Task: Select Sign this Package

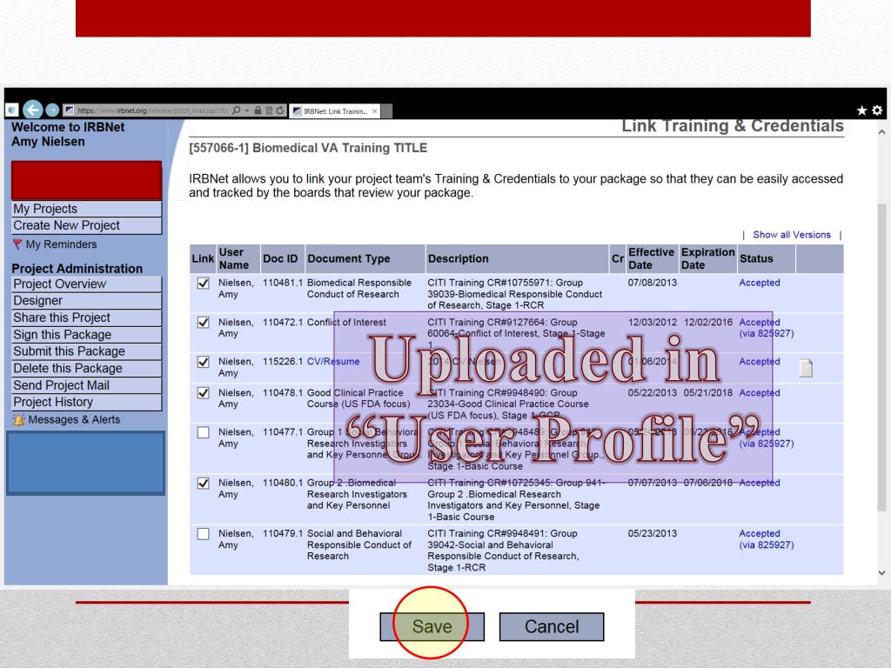Action: (x=87, y=335)
